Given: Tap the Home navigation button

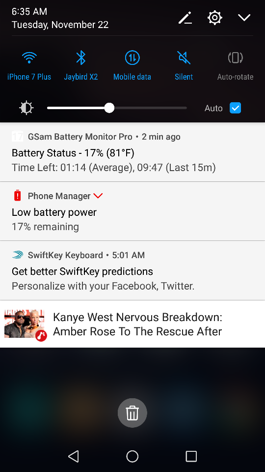Looking at the screenshot, I should click(132, 456).
